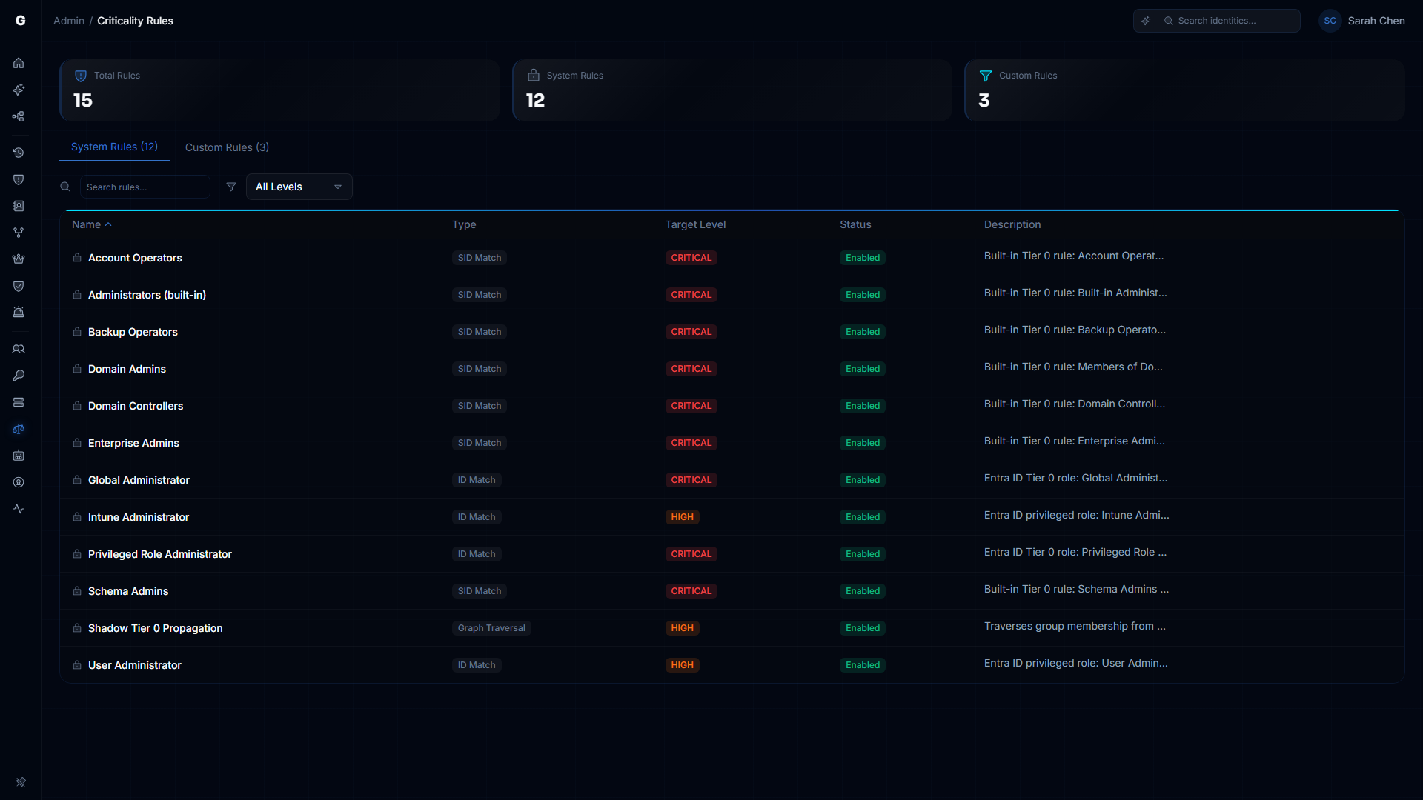
Task: Open the alarm bell icon in sidebar
Action: pos(19,312)
